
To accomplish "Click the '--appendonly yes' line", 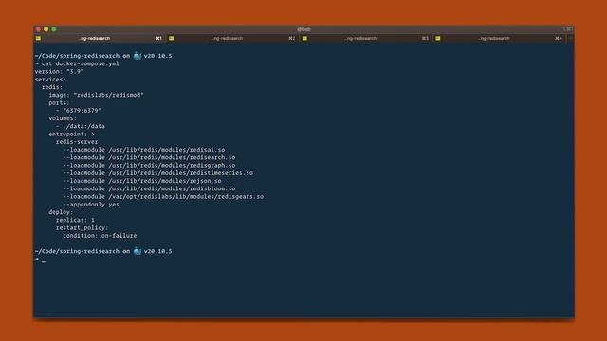I will [x=91, y=205].
